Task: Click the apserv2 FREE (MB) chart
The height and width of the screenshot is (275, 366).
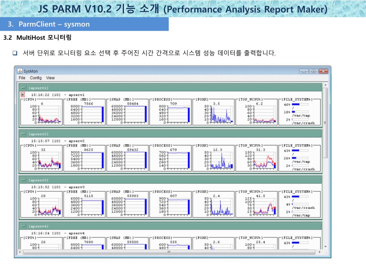Action: 84,158
